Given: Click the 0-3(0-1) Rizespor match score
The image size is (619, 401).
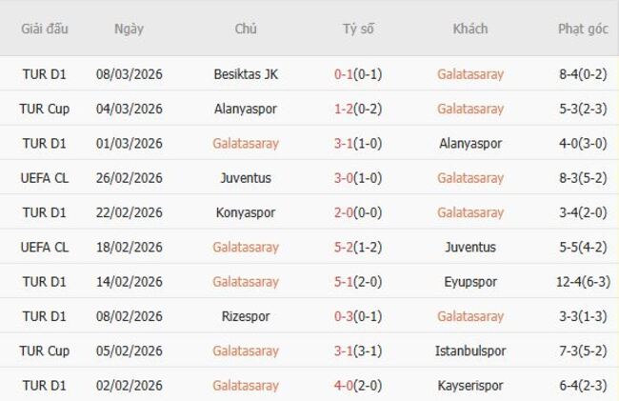Looking at the screenshot, I should coord(358,316).
